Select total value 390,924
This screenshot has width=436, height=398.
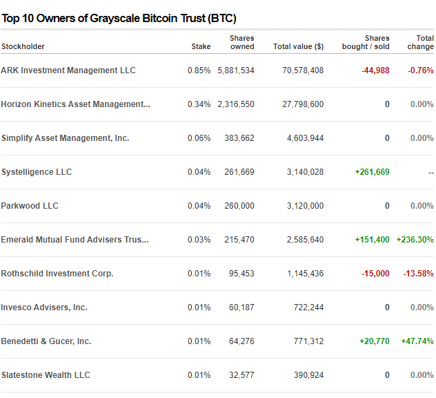coord(308,375)
